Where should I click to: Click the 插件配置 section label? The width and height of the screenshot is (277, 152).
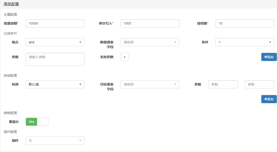11,132
